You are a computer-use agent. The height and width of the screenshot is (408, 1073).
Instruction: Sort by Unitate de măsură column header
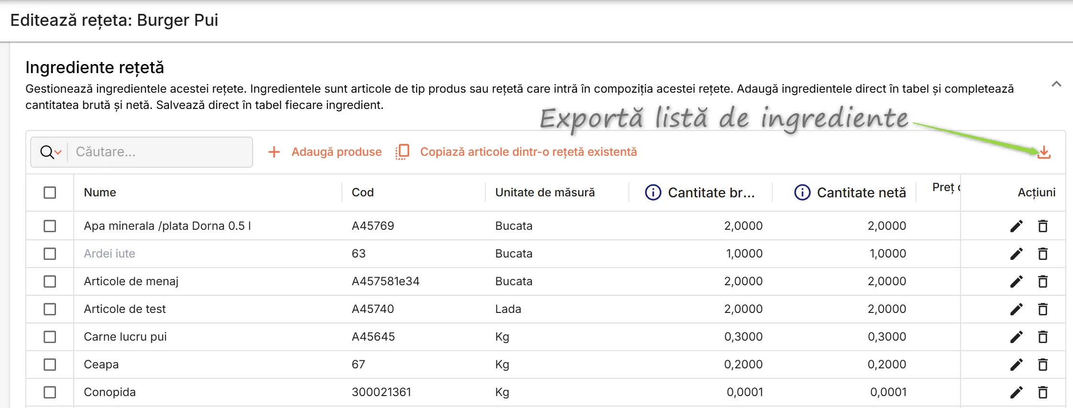coord(545,193)
